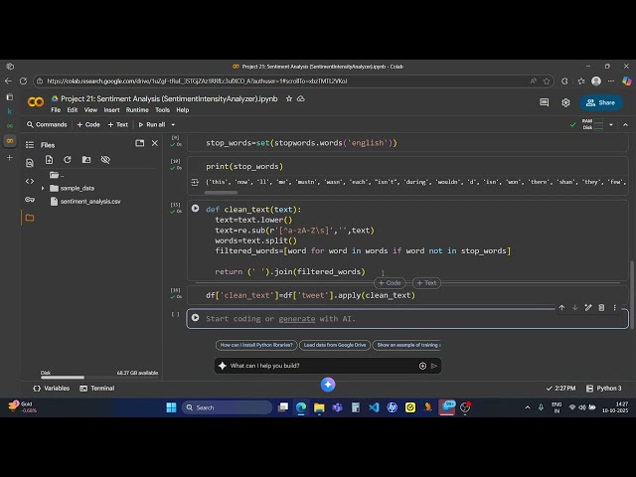Viewport: 636px width, 477px height.
Task: Expand the sample_data folder arrow
Action: [x=43, y=188]
